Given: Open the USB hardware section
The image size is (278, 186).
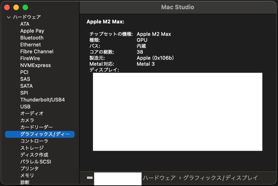Looking at the screenshot, I should pos(25,107).
